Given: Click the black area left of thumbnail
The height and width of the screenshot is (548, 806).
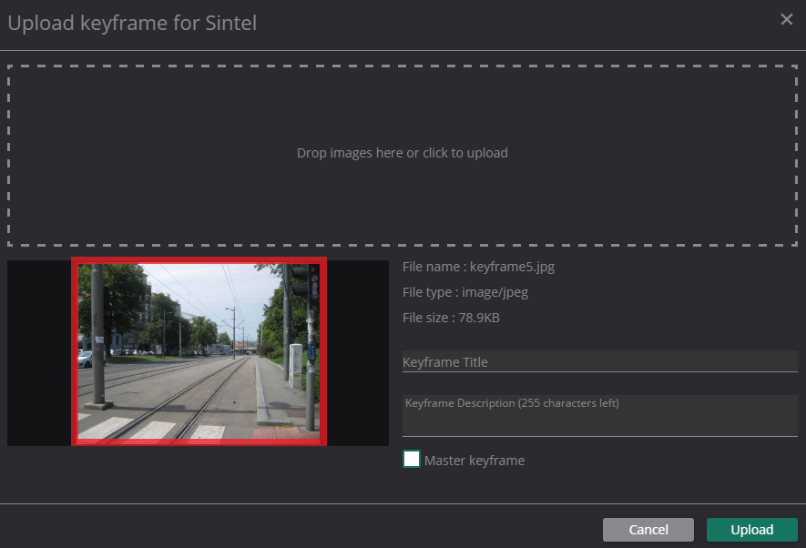Looking at the screenshot, I should (39, 353).
